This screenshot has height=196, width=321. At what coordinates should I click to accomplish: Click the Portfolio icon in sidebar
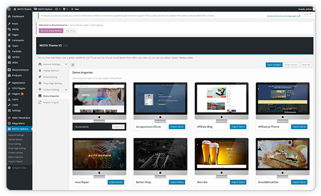pos(9,51)
